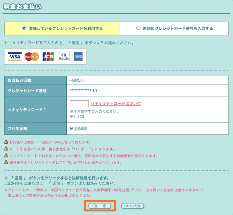Click the VISA card logo
This screenshot has height=215, width=233.
pyautogui.click(x=15, y=57)
